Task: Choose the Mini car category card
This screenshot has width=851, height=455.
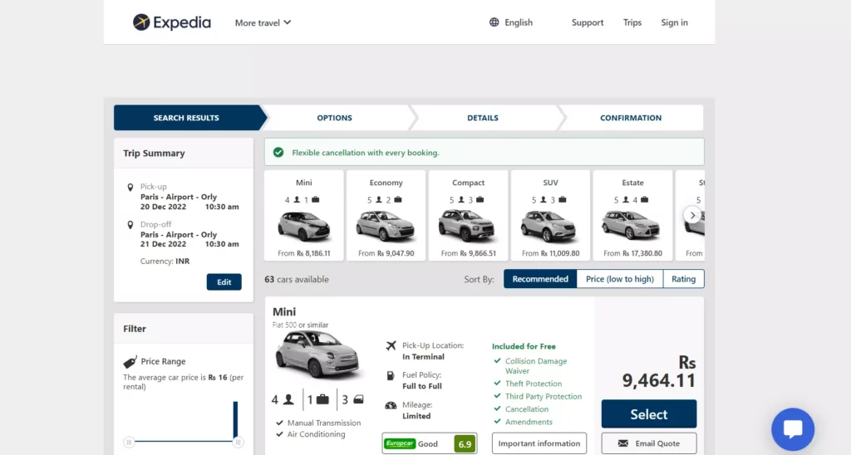Action: [304, 215]
